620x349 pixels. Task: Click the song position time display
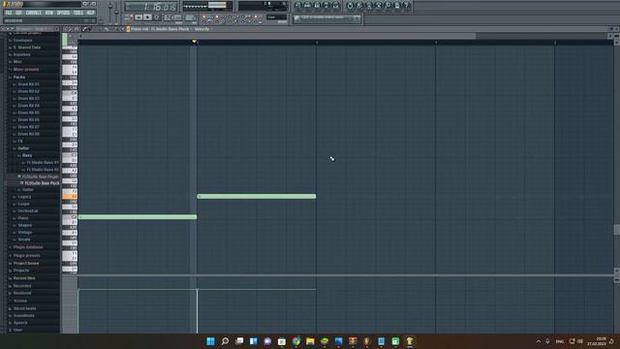click(151, 7)
